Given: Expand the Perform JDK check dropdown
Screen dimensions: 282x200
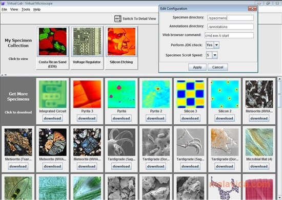Looking at the screenshot, I should [217, 45].
